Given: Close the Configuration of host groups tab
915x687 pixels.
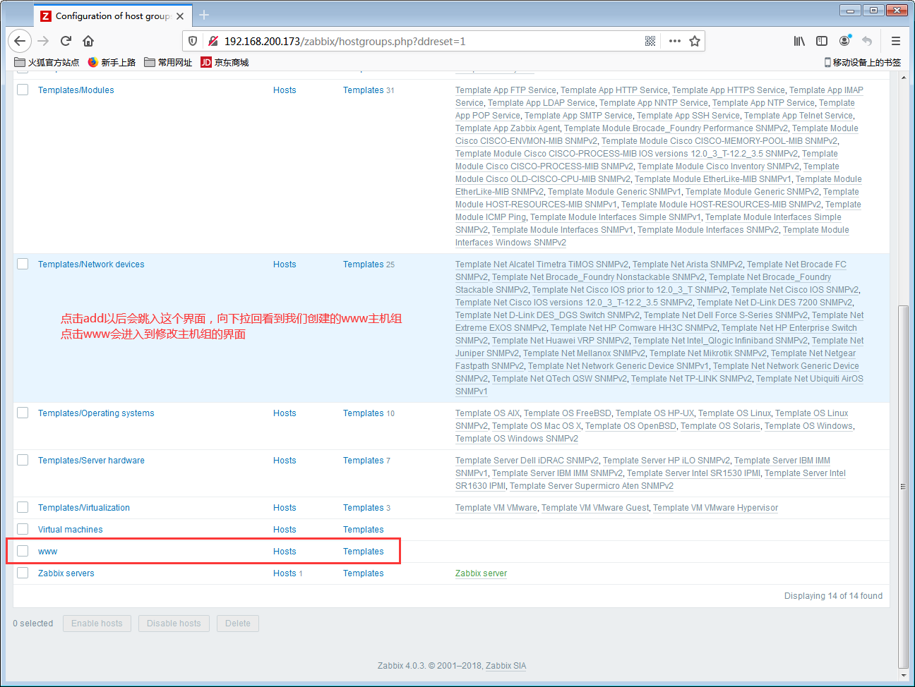Looking at the screenshot, I should pos(180,16).
